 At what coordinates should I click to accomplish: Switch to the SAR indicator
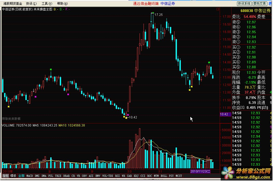tap(129, 176)
